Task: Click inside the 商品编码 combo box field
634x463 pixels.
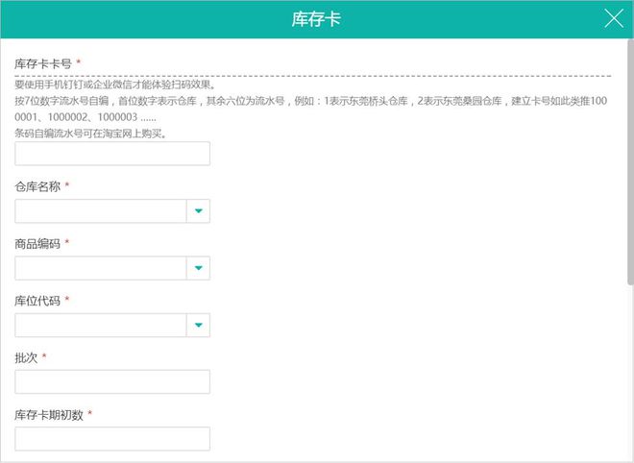Action: tap(100, 268)
